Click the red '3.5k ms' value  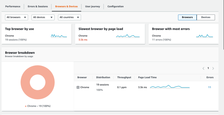[x=83, y=40]
